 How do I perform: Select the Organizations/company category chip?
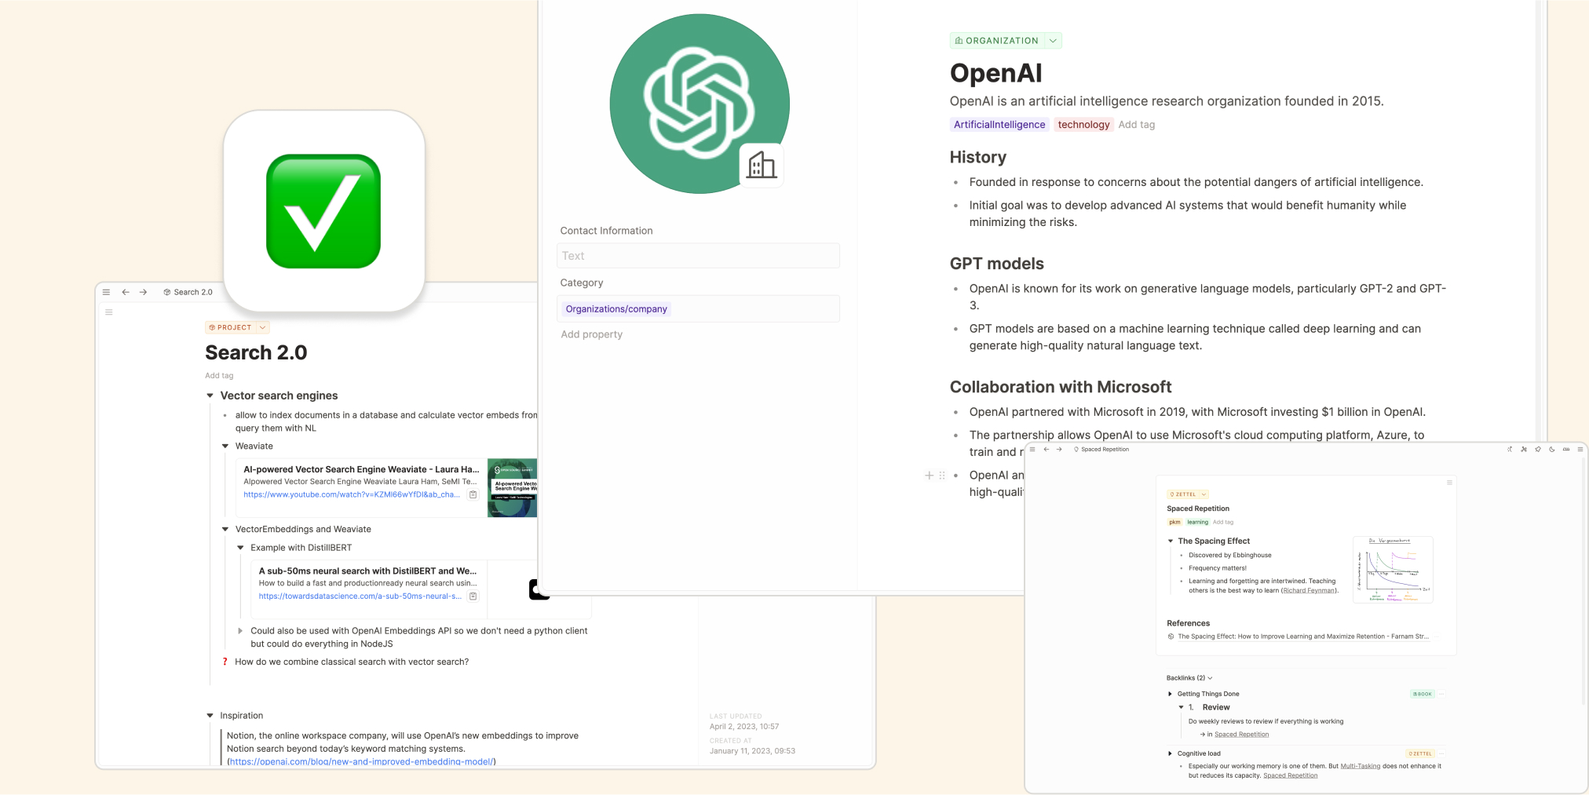click(616, 309)
